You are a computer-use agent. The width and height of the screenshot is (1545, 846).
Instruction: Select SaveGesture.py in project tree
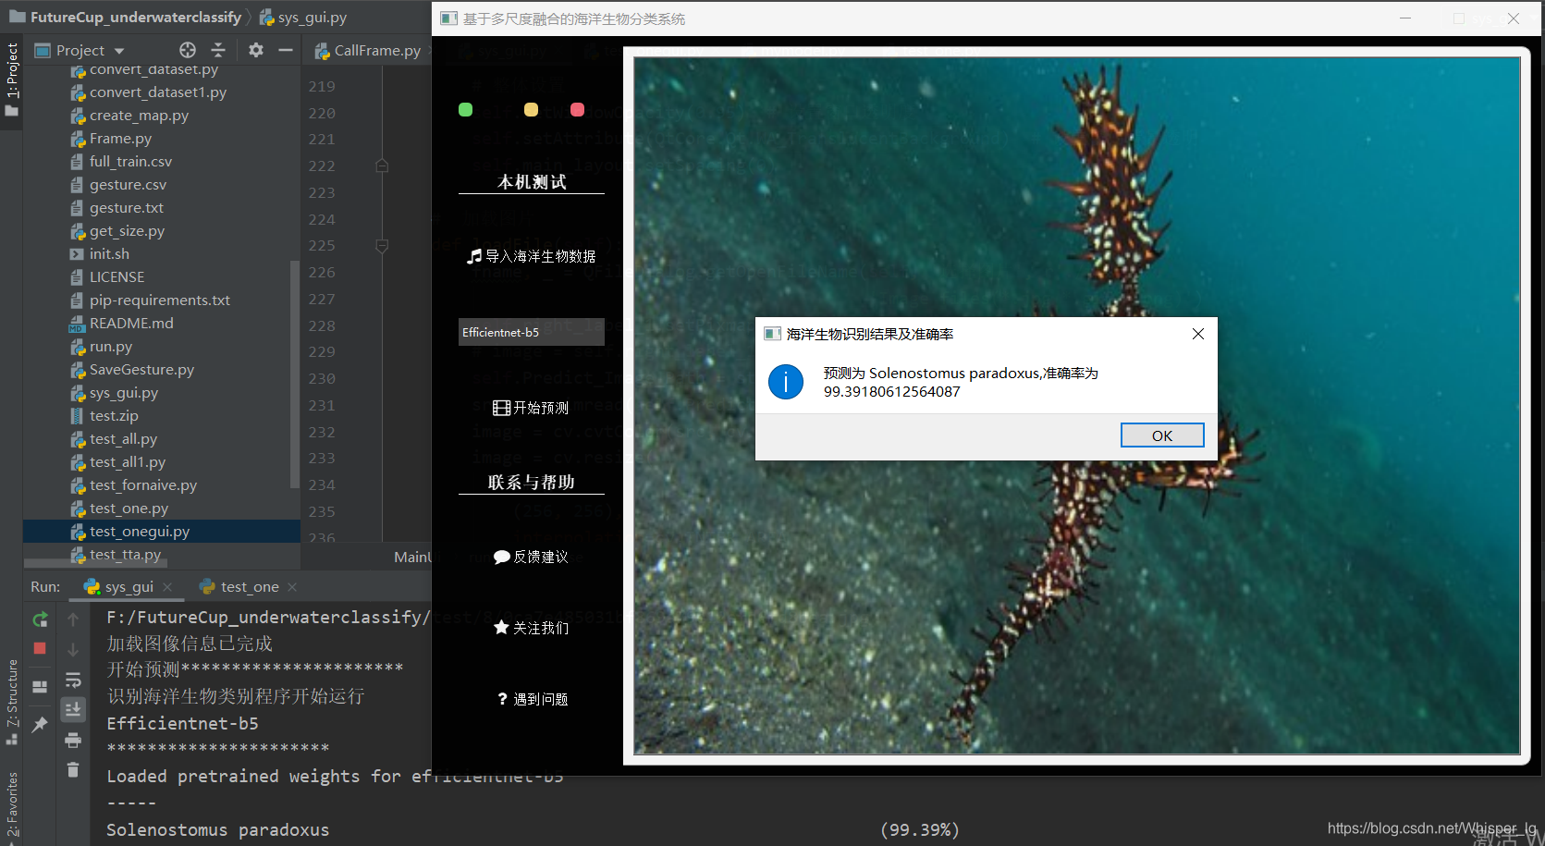click(x=141, y=370)
